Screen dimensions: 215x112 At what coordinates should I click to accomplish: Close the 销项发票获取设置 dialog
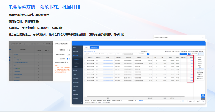tap(203, 37)
